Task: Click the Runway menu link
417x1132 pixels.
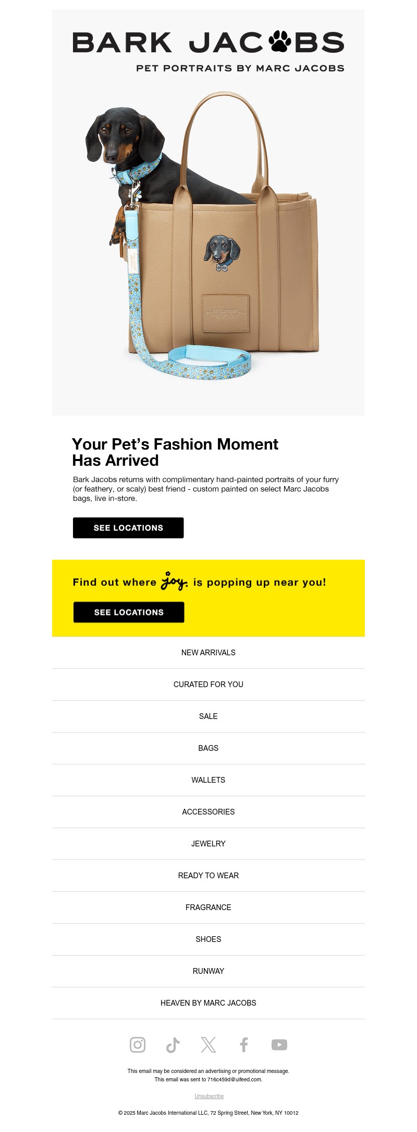Action: tap(208, 971)
